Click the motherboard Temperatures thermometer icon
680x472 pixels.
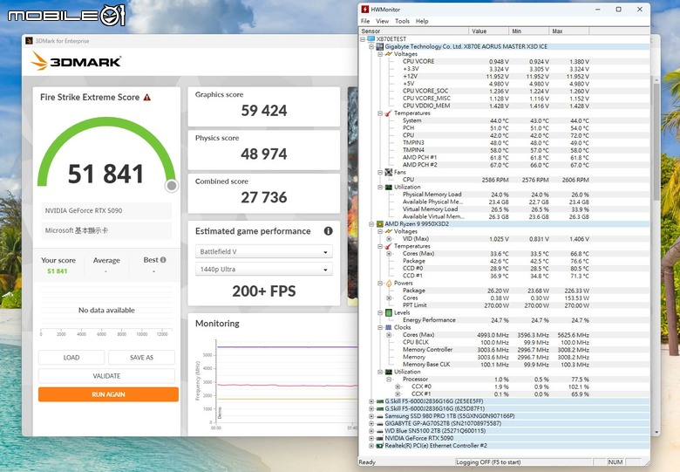point(389,113)
